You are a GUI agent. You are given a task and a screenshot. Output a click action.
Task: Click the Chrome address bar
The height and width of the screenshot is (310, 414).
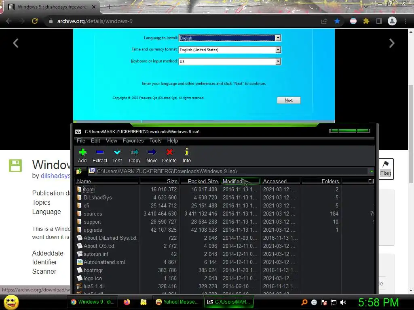tap(182, 21)
